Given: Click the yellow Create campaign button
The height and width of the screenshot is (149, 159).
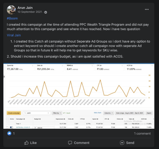Looking at the screenshot, I should coord(14,113).
